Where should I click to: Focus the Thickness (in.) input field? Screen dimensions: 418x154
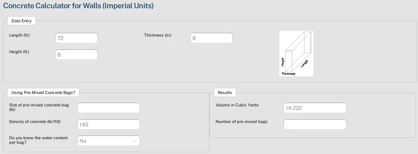(x=211, y=38)
